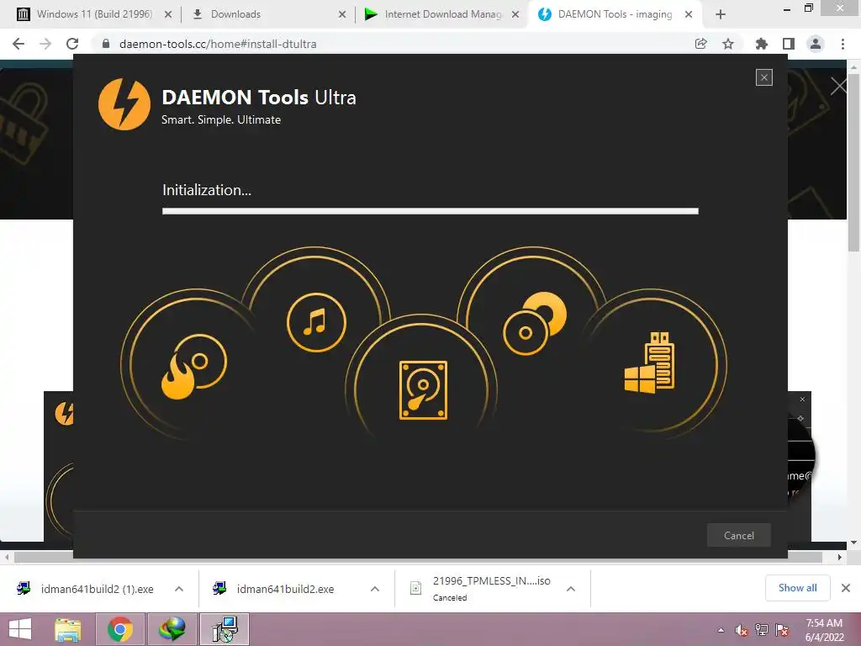Image resolution: width=861 pixels, height=646 pixels.
Task: Bookmark this page with star icon
Action: click(728, 44)
